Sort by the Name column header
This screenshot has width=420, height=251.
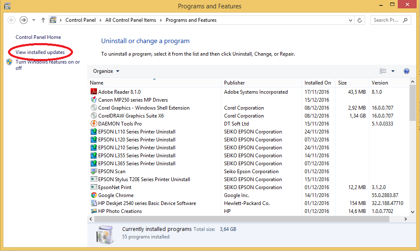pos(154,83)
